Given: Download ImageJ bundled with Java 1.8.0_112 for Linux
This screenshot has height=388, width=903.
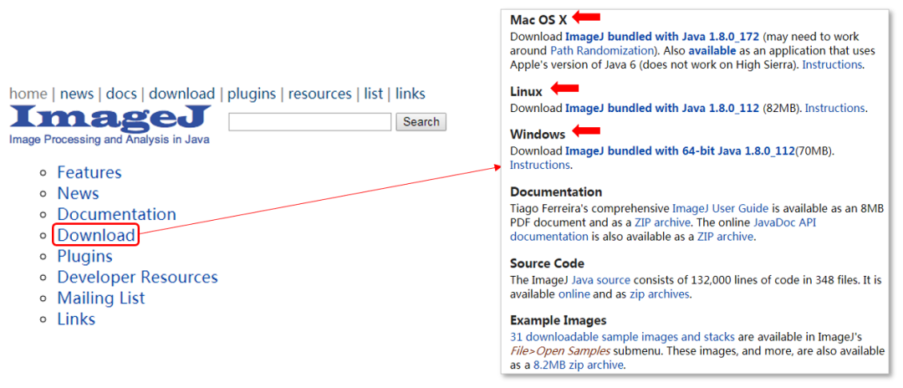Looking at the screenshot, I should 662,108.
